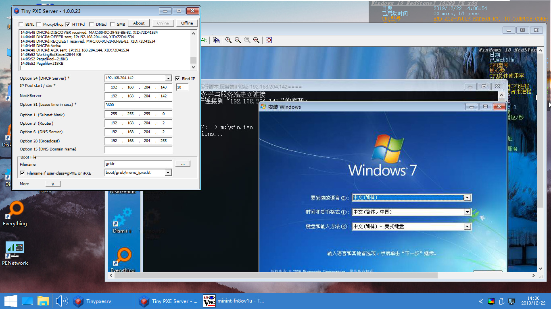This screenshot has width=551, height=309.
Task: Click the Everything desktop shortcut icon
Action: (15, 214)
